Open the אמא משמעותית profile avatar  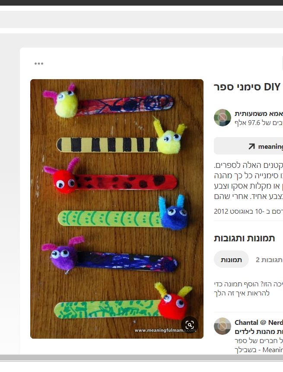coord(223,118)
